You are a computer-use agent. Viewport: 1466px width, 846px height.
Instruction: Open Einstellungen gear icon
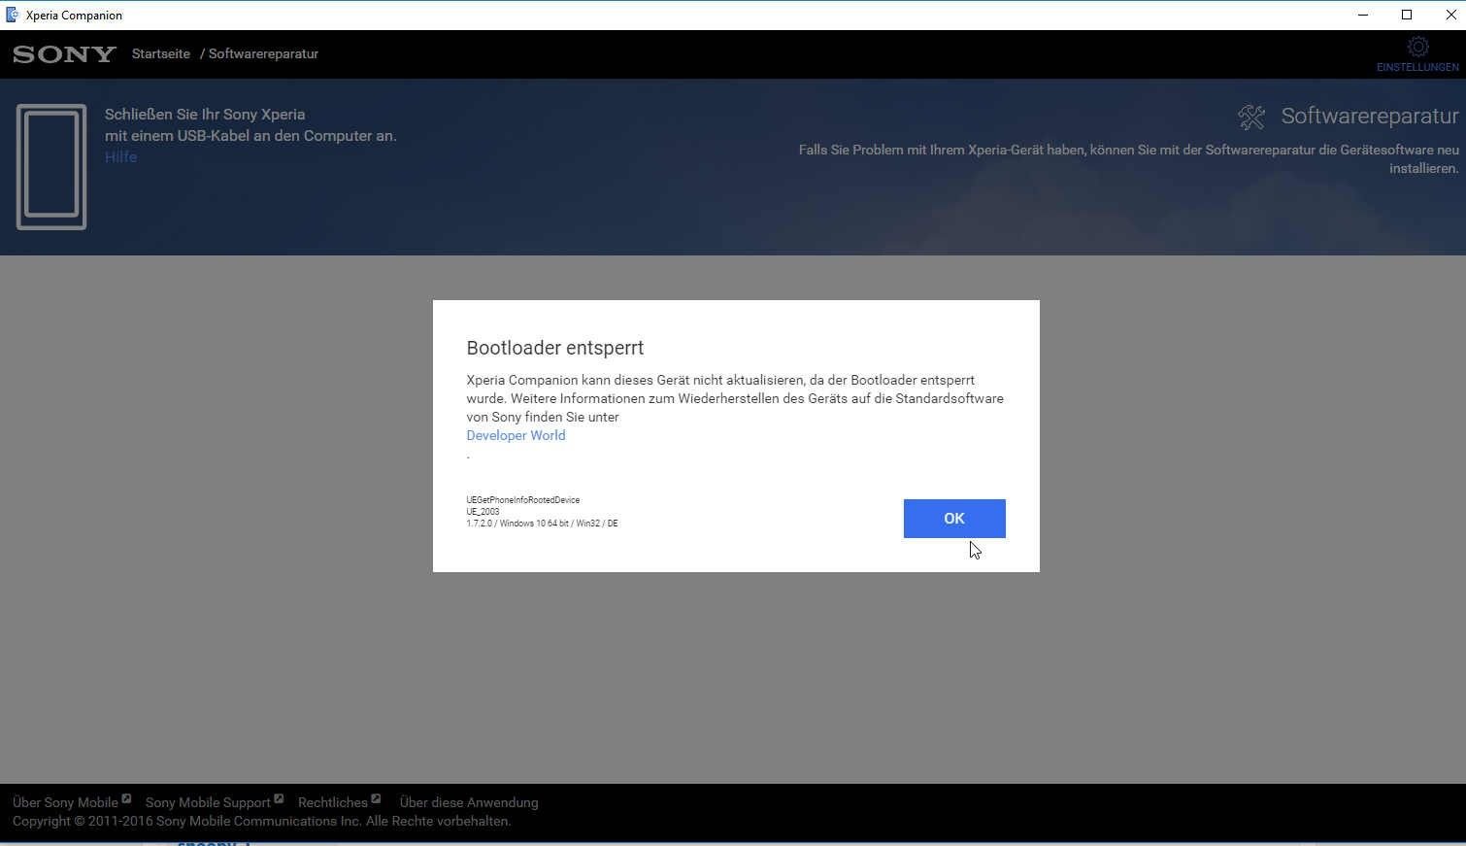(1417, 47)
